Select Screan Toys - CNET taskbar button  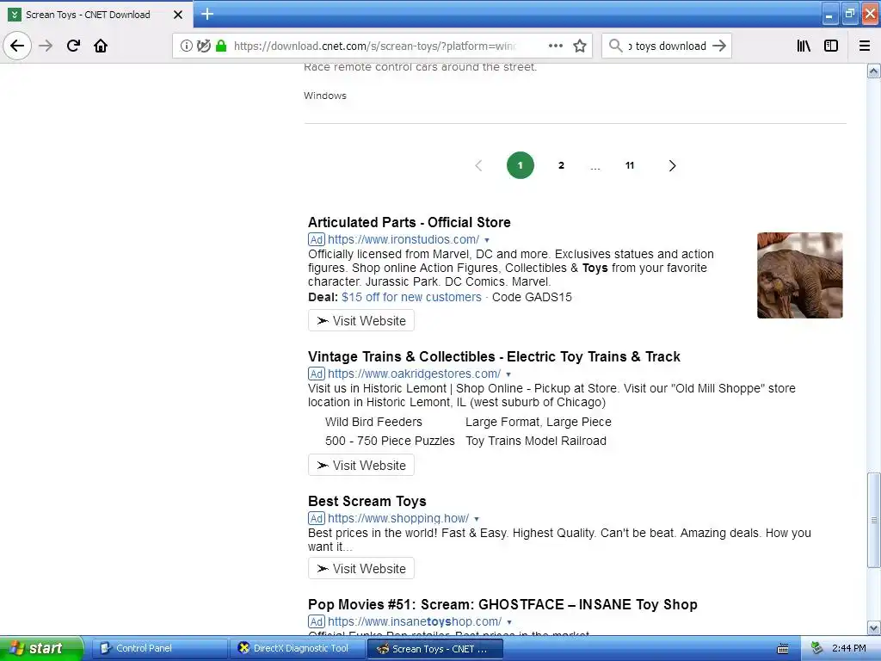pos(434,649)
